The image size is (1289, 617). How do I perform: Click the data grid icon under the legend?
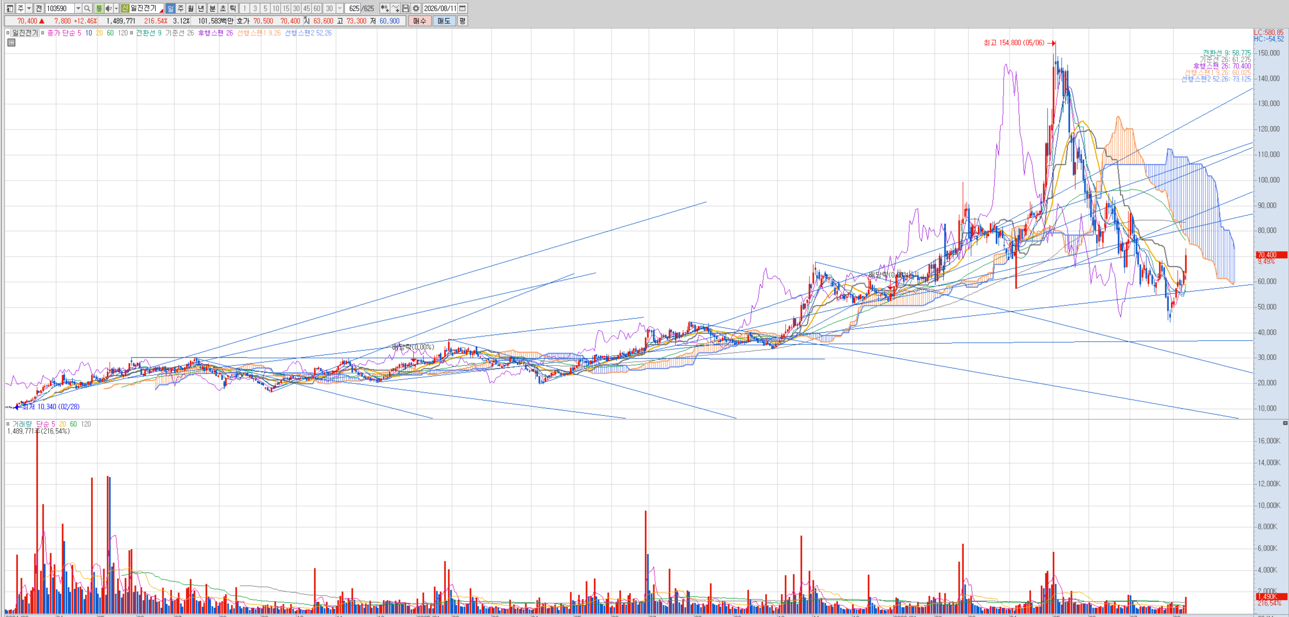pyautogui.click(x=12, y=43)
